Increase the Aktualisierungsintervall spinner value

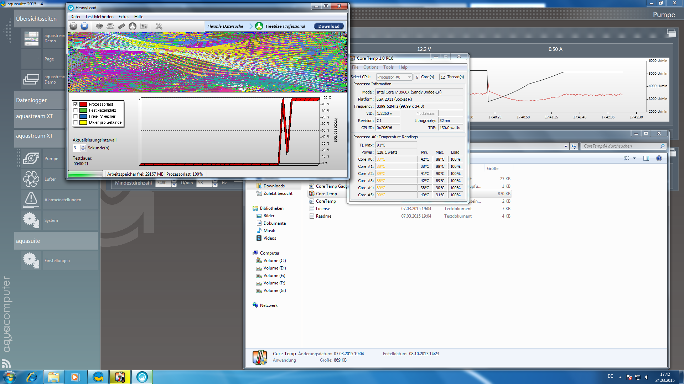pos(83,146)
